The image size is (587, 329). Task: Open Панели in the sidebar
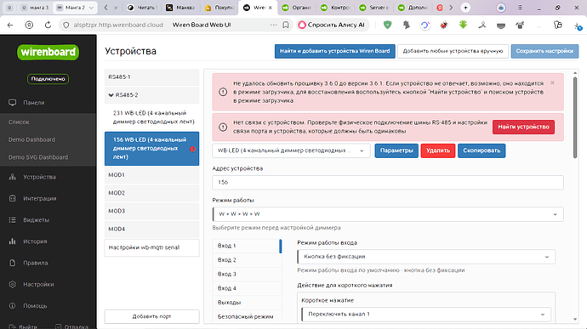pyautogui.click(x=34, y=103)
